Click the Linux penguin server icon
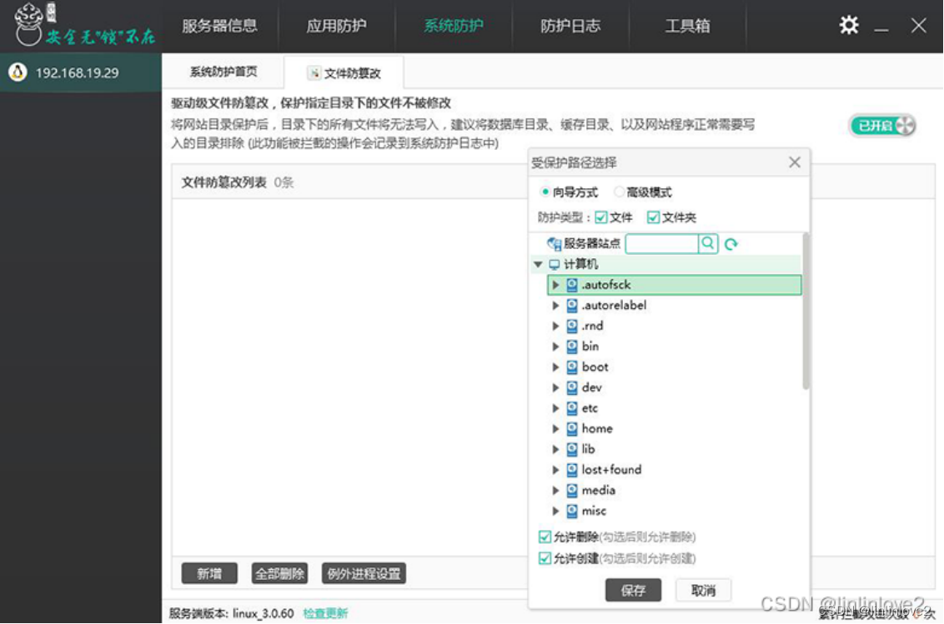 (x=18, y=72)
